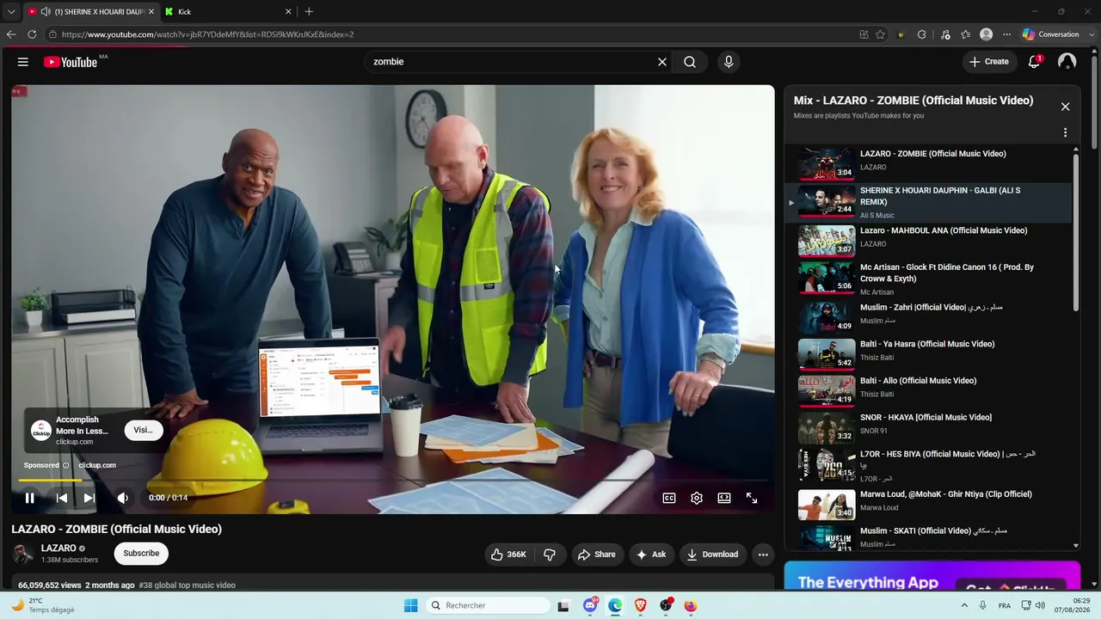
Task: Skip to the next video
Action: pyautogui.click(x=89, y=498)
